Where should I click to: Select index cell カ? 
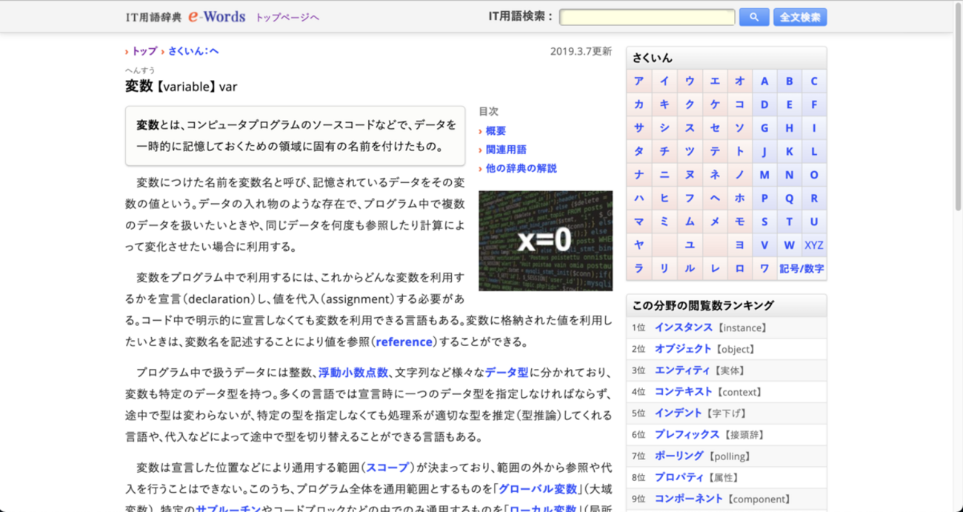639,104
